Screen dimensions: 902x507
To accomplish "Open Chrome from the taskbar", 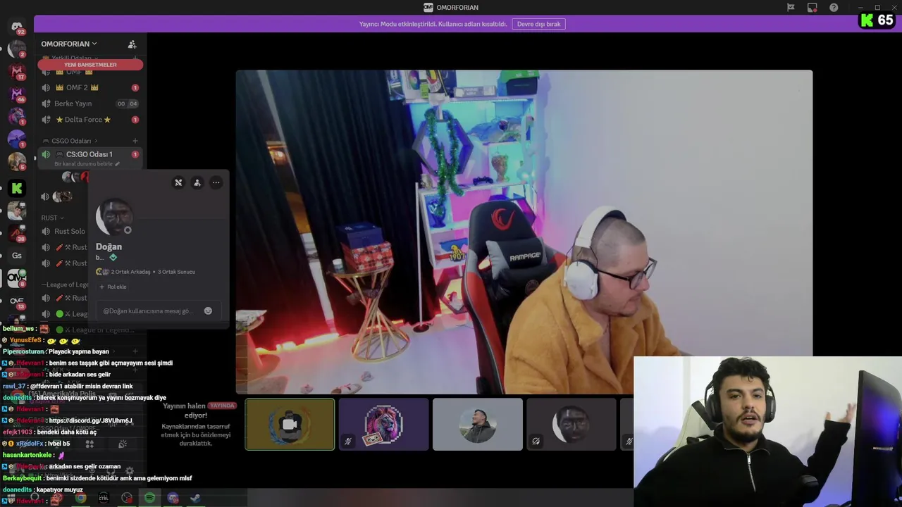I will coord(80,498).
